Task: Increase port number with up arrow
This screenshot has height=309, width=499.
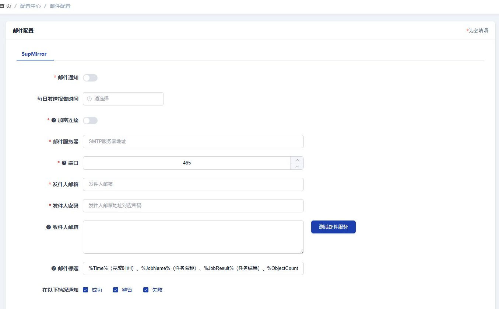Action: pyautogui.click(x=297, y=160)
